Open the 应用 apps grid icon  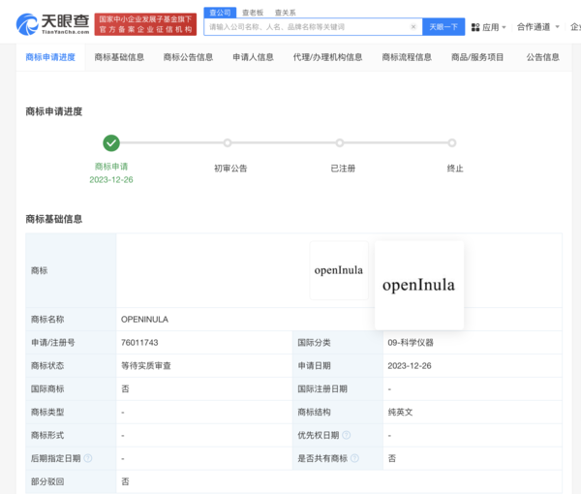475,27
